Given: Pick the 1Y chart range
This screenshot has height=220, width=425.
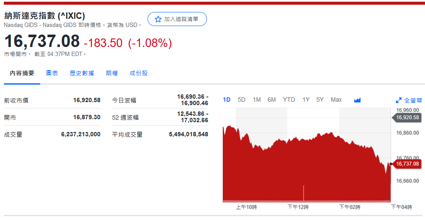Looking at the screenshot, I should pyautogui.click(x=306, y=100).
